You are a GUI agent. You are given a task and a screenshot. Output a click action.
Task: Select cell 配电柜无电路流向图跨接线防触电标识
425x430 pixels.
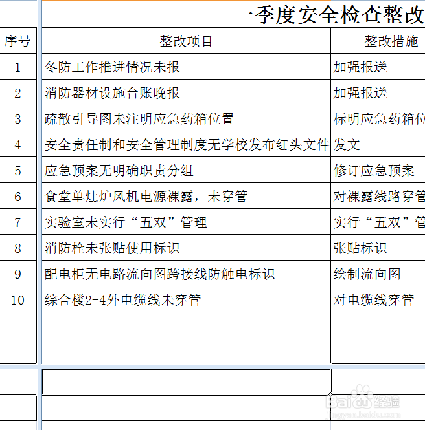coord(187,274)
